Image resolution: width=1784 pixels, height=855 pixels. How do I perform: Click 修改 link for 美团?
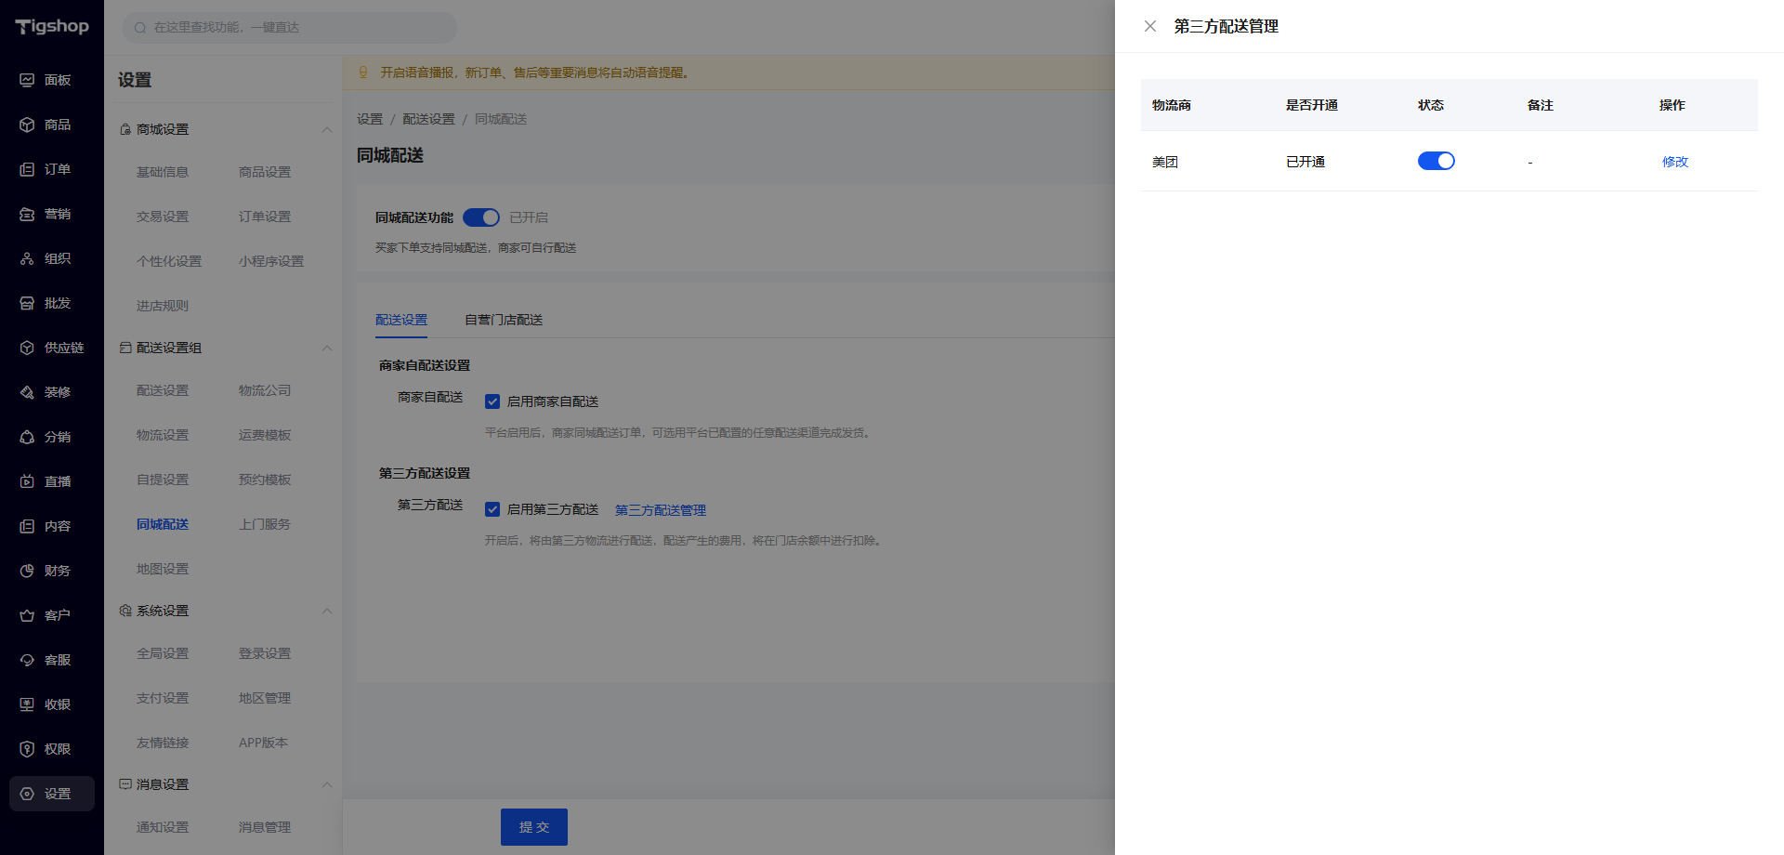click(x=1675, y=162)
